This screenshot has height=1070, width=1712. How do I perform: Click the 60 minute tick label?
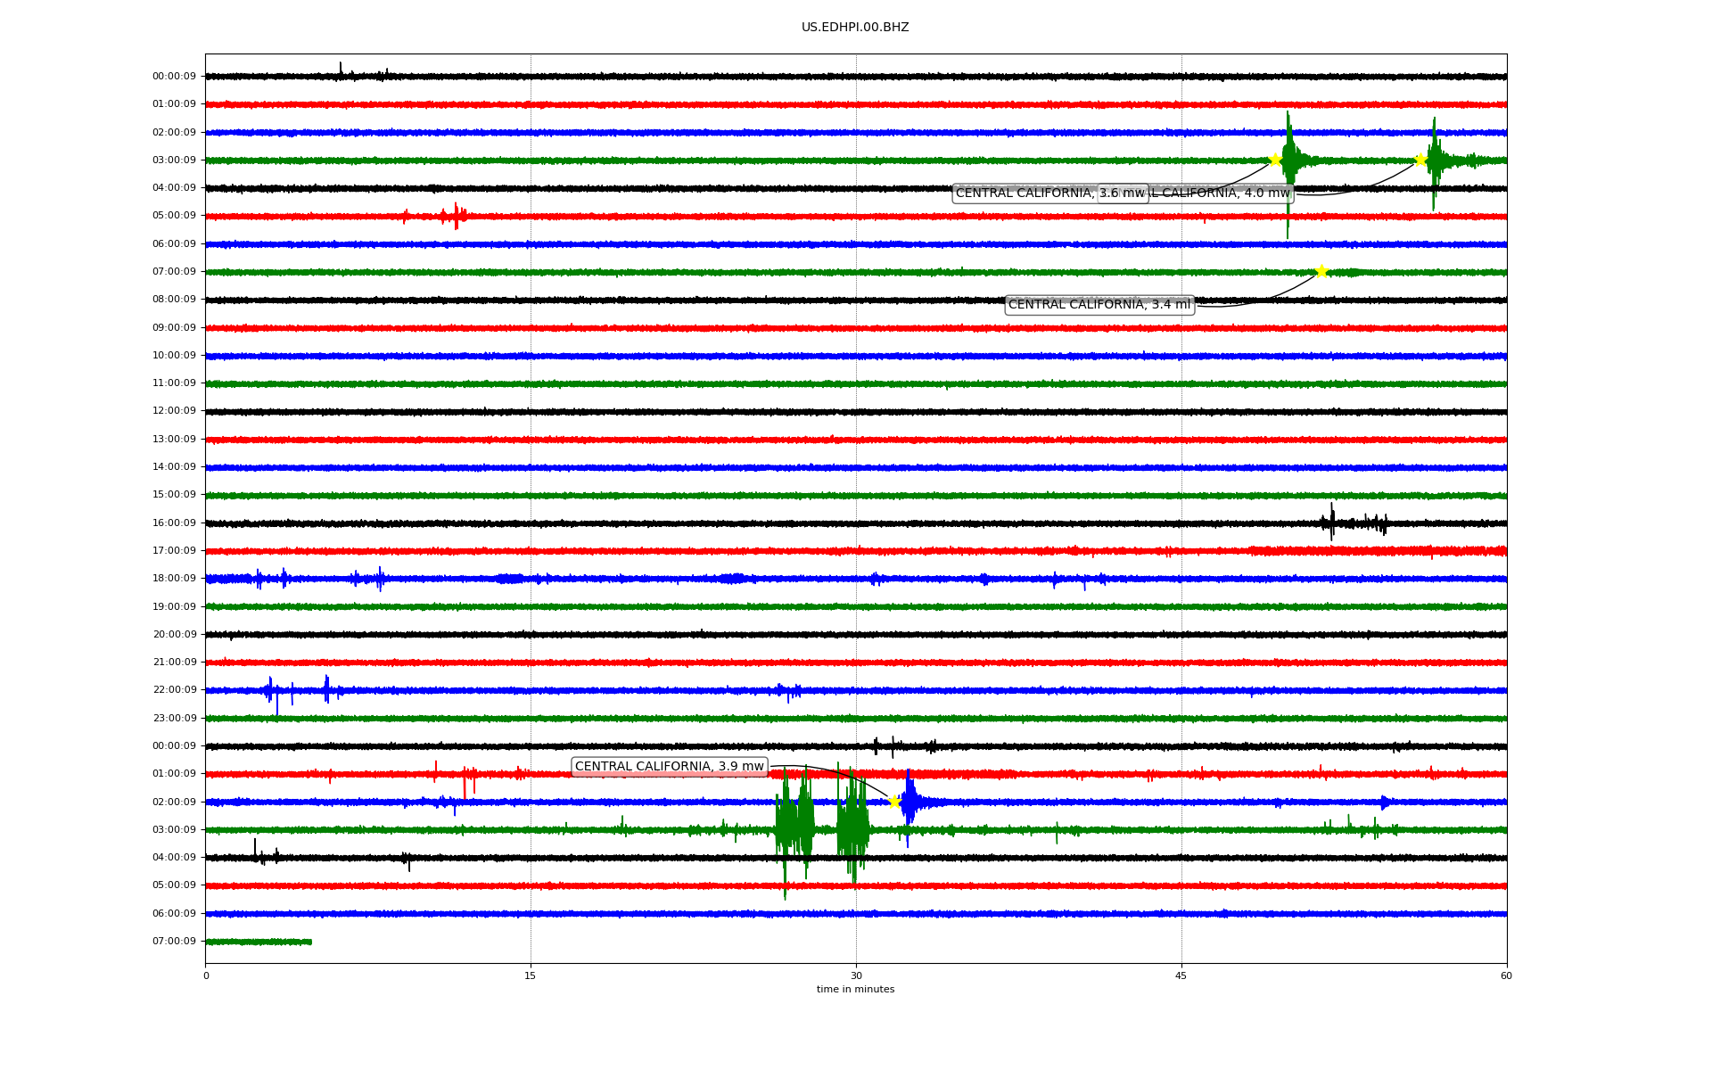pyautogui.click(x=1506, y=975)
